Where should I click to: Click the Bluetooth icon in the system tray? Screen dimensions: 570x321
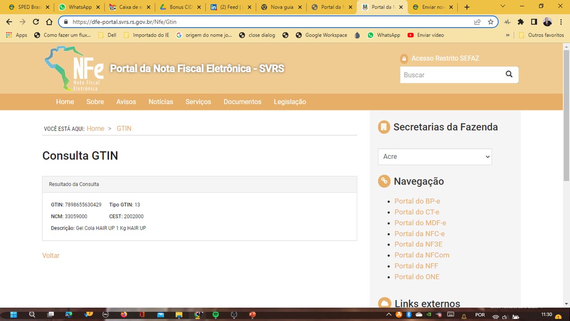click(x=409, y=314)
